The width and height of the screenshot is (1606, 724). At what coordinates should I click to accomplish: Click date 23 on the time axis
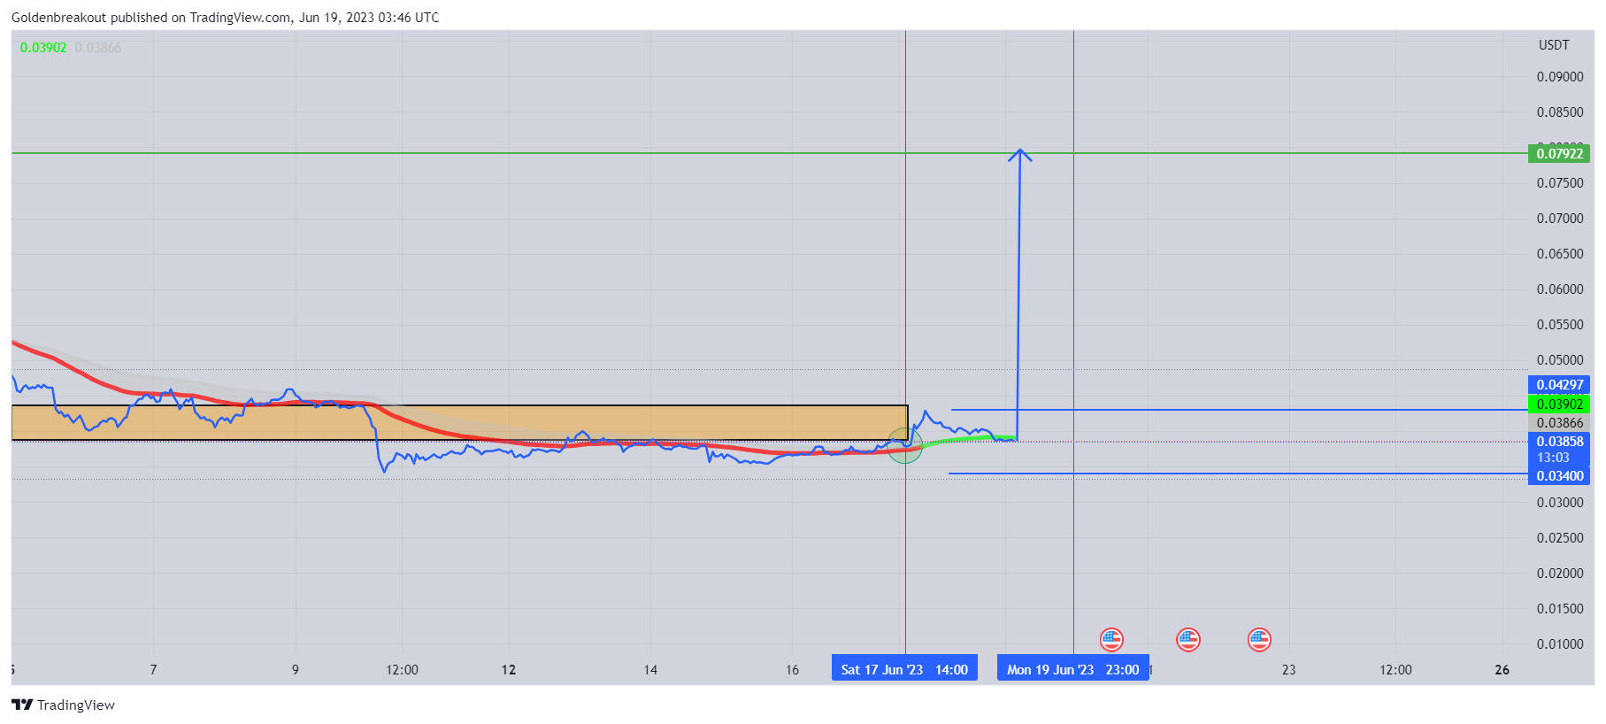click(x=1289, y=670)
